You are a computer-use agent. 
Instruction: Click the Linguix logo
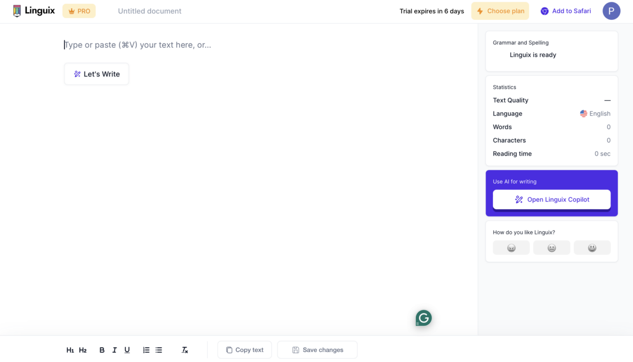34,11
